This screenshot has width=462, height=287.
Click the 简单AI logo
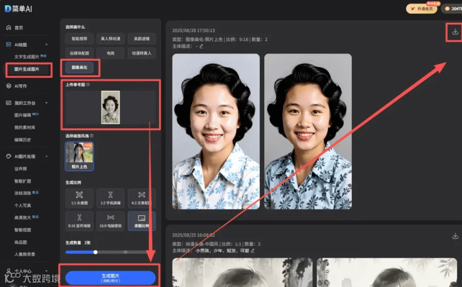(18, 9)
